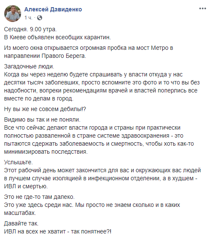Click the '1 ч.' post timestamp
209x236 pixels.
28,18
